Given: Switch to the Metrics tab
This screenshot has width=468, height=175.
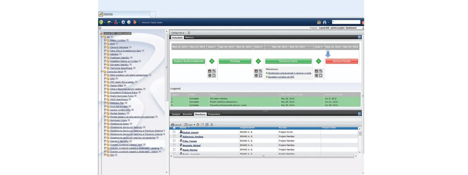Looking at the screenshot, I should 189,38.
